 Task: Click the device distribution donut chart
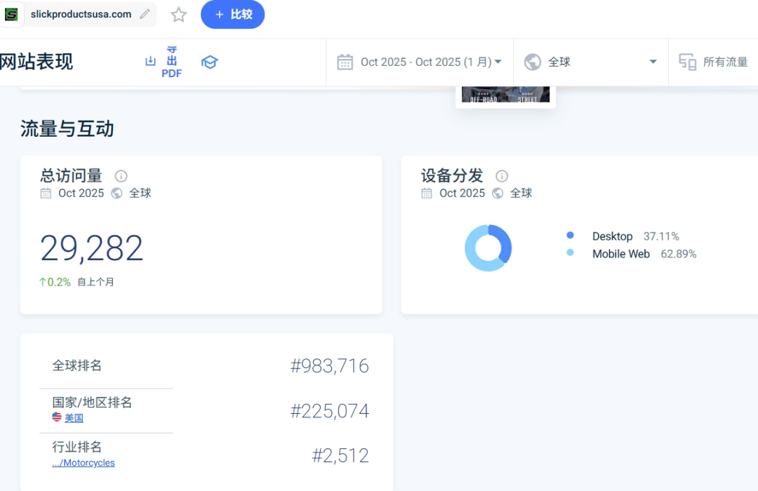pos(488,248)
